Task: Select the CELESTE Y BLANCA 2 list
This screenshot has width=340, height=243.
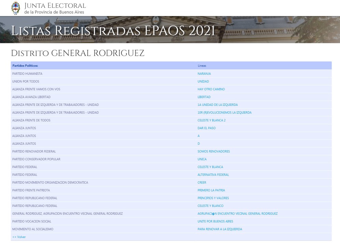Action: tap(211, 120)
